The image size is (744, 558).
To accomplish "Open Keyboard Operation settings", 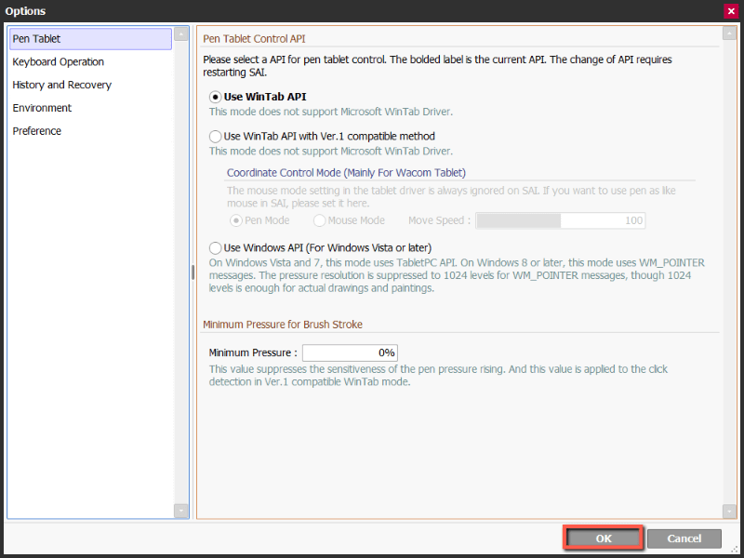I will pos(58,62).
